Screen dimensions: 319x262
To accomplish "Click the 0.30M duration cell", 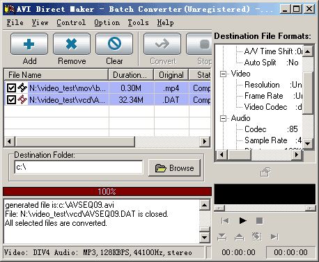I will point(131,88).
